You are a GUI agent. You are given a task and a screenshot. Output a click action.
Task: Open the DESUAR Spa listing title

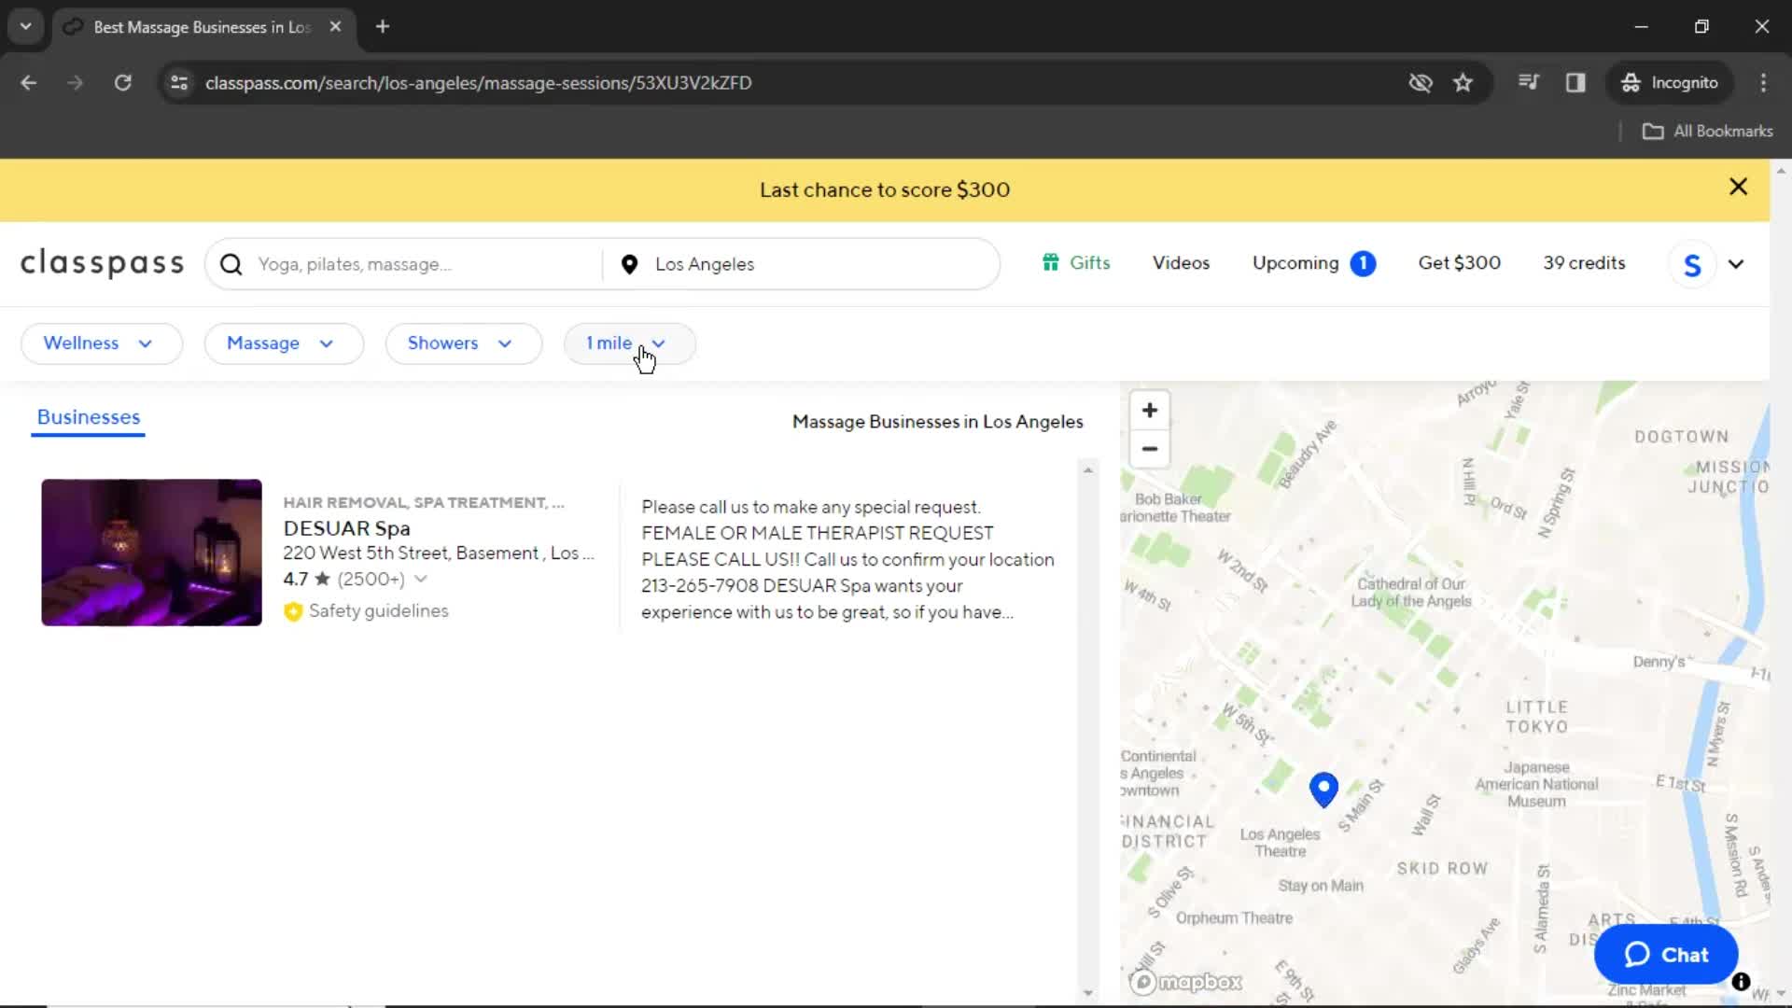click(x=346, y=528)
